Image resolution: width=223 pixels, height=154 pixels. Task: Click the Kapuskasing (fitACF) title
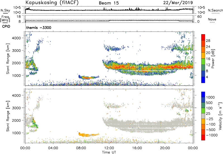point(52,3)
